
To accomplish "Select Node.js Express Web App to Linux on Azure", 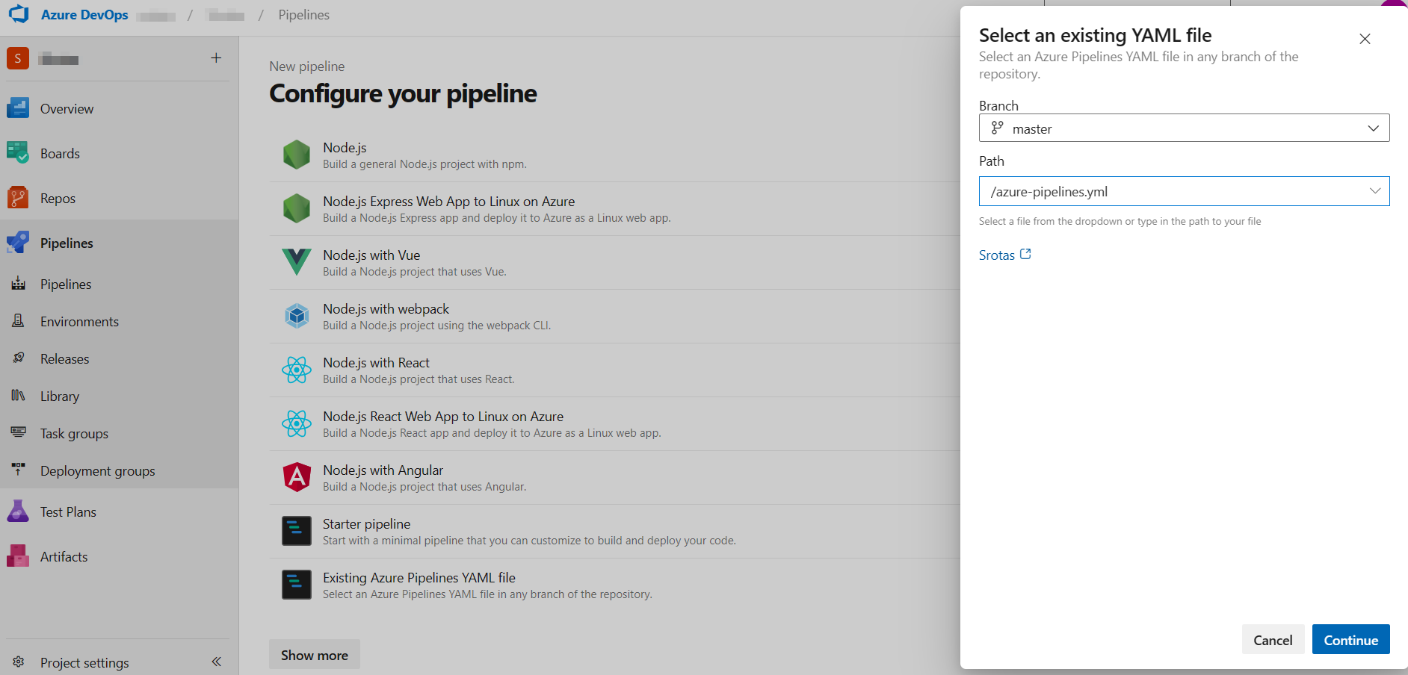I will (614, 209).
